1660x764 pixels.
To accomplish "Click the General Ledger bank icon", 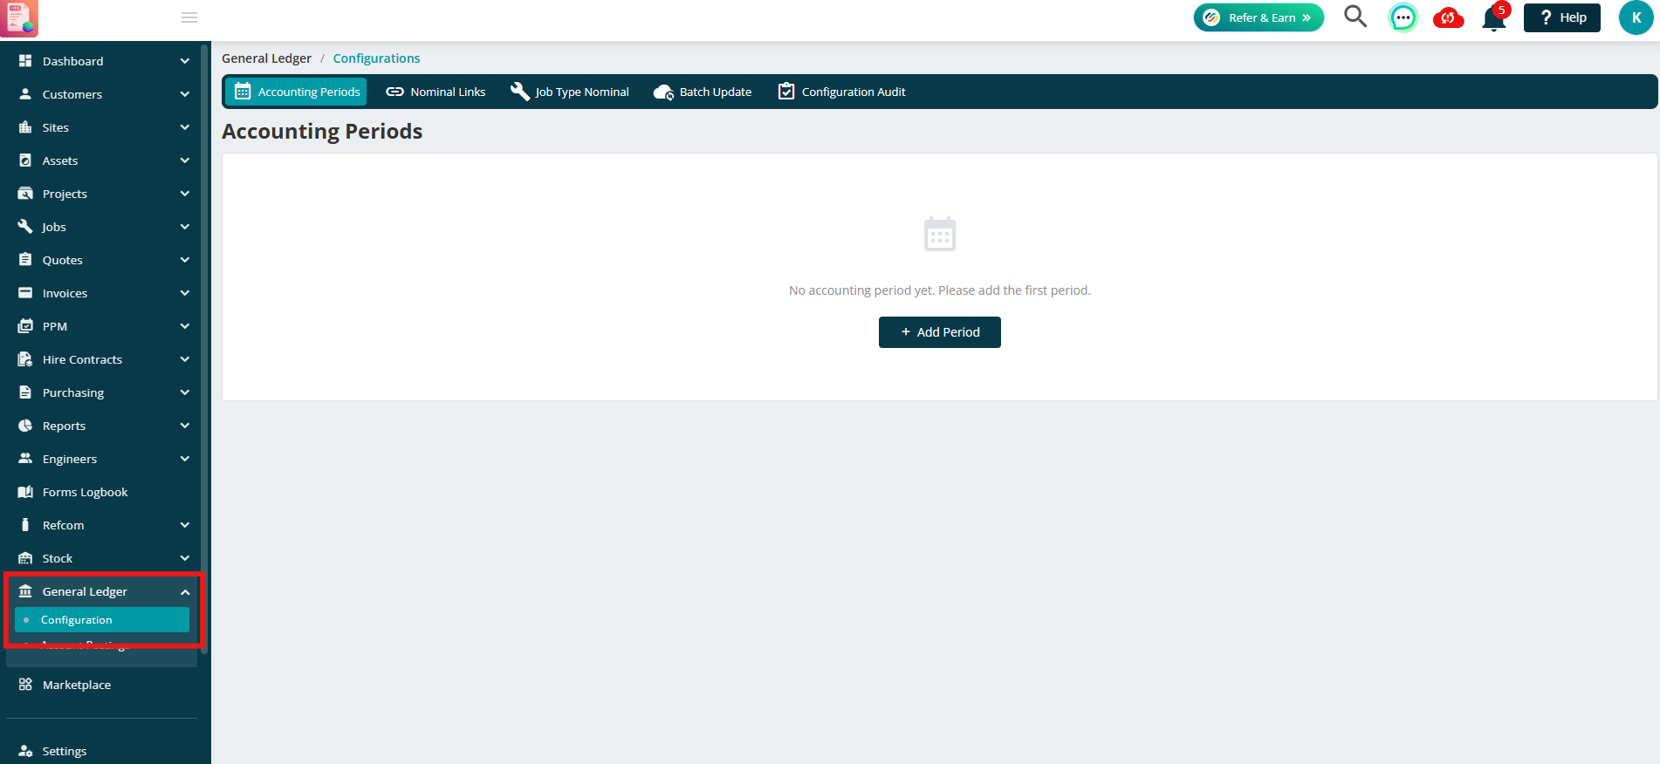I will point(25,591).
